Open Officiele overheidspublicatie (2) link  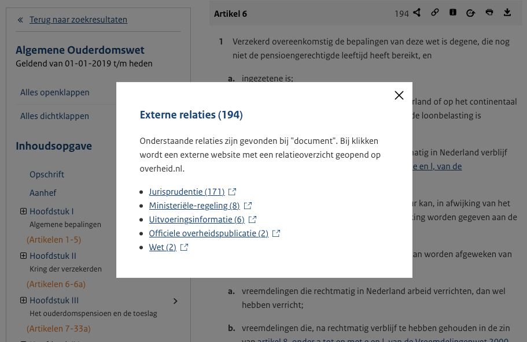pos(208,233)
